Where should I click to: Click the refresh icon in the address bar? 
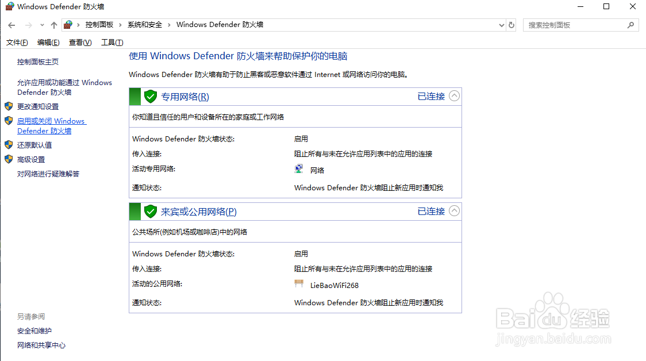(x=511, y=25)
